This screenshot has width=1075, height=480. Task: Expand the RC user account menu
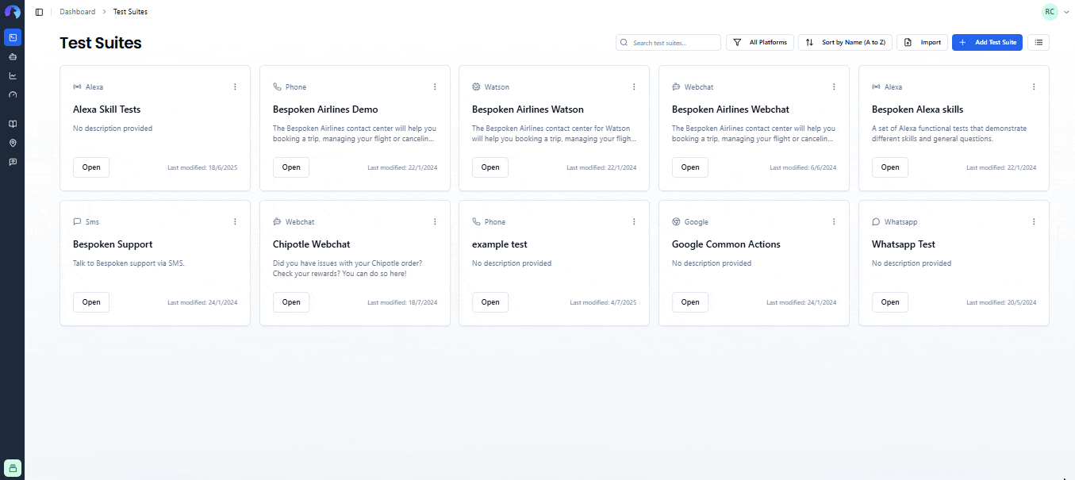(1056, 12)
